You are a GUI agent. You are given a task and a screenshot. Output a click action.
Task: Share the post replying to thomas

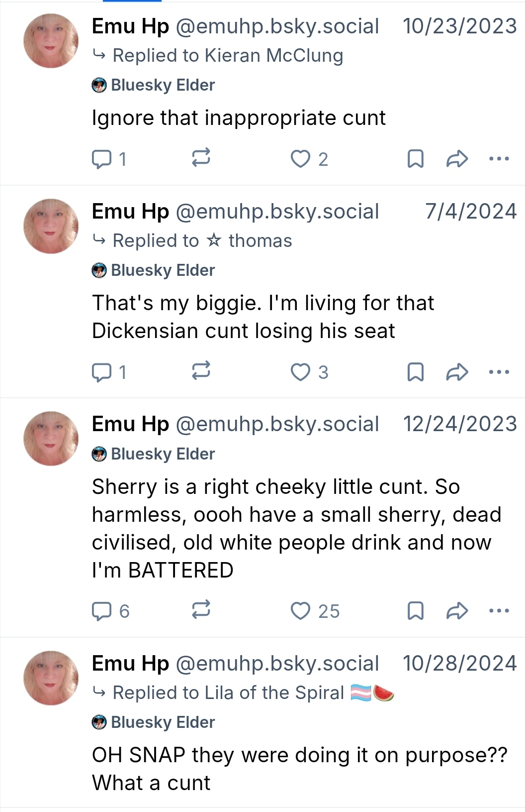pyautogui.click(x=457, y=372)
